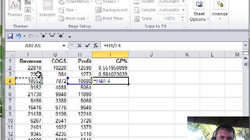This screenshot has height=140, width=250.
Task: Click cell with Revenue value 16416
Action: tap(29, 107)
